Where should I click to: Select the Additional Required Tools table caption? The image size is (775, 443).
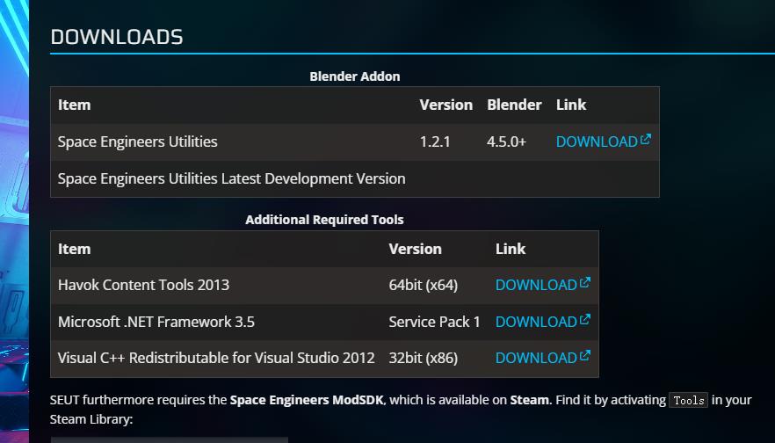(x=324, y=220)
